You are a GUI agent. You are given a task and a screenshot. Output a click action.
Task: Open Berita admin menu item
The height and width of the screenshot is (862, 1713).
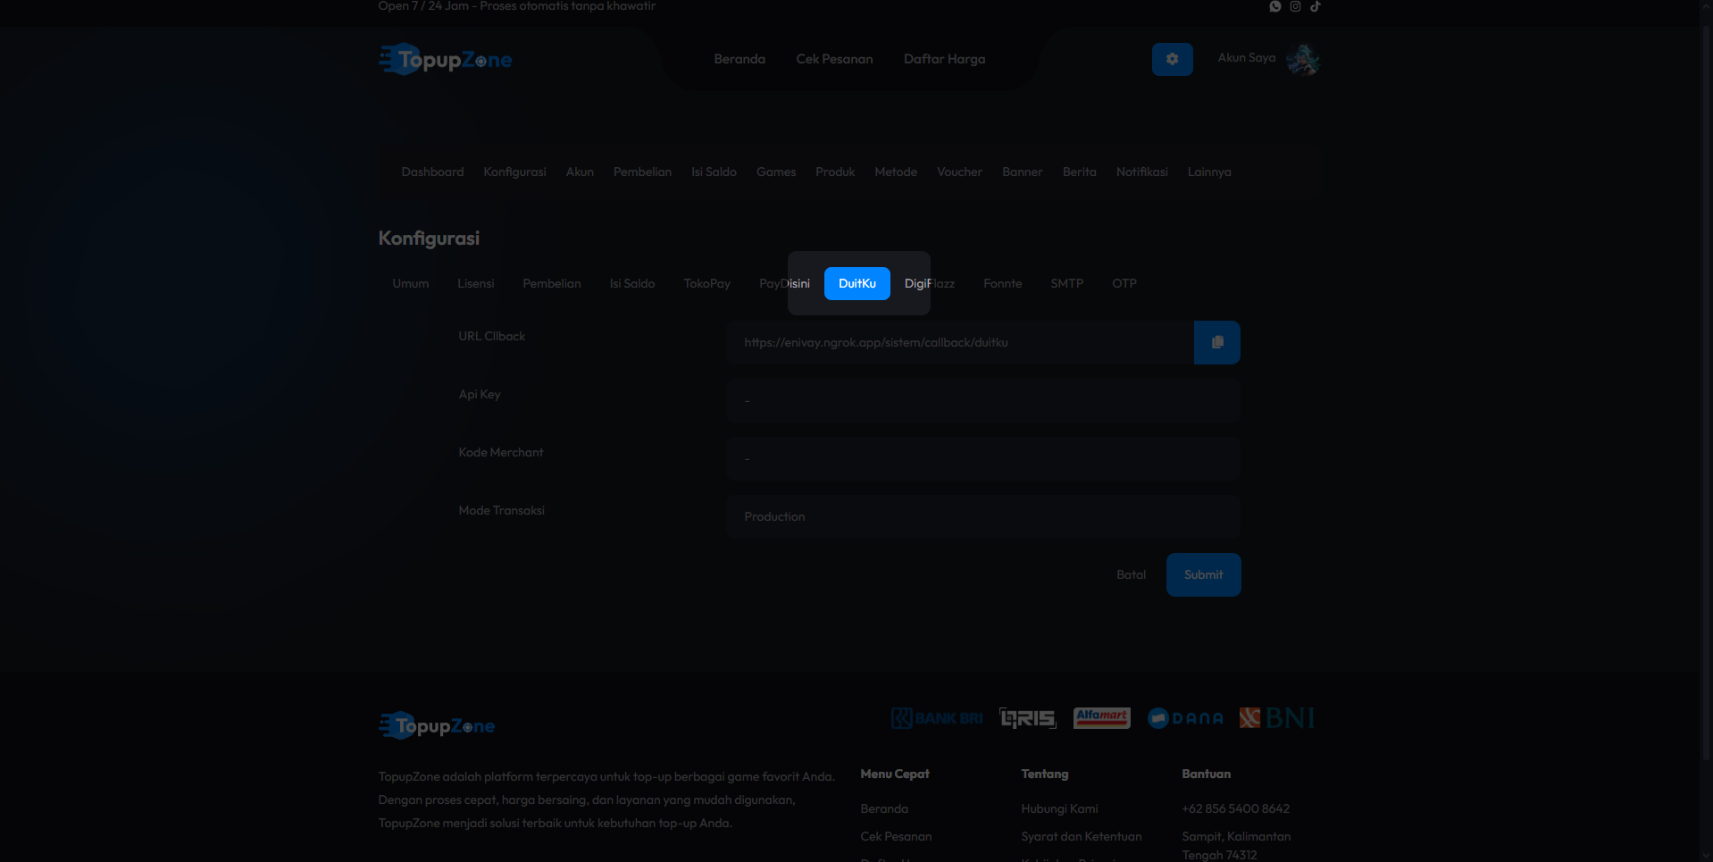(x=1079, y=172)
